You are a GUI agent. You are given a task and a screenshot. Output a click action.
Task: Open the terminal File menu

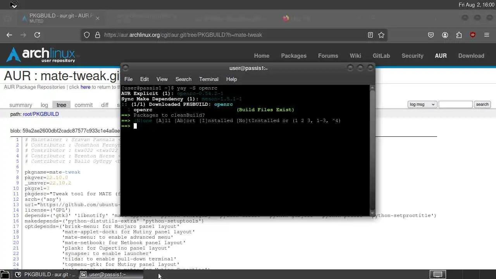point(128,79)
